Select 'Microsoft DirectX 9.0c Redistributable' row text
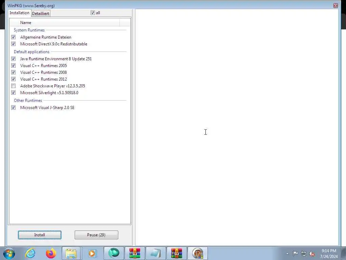 click(x=54, y=44)
